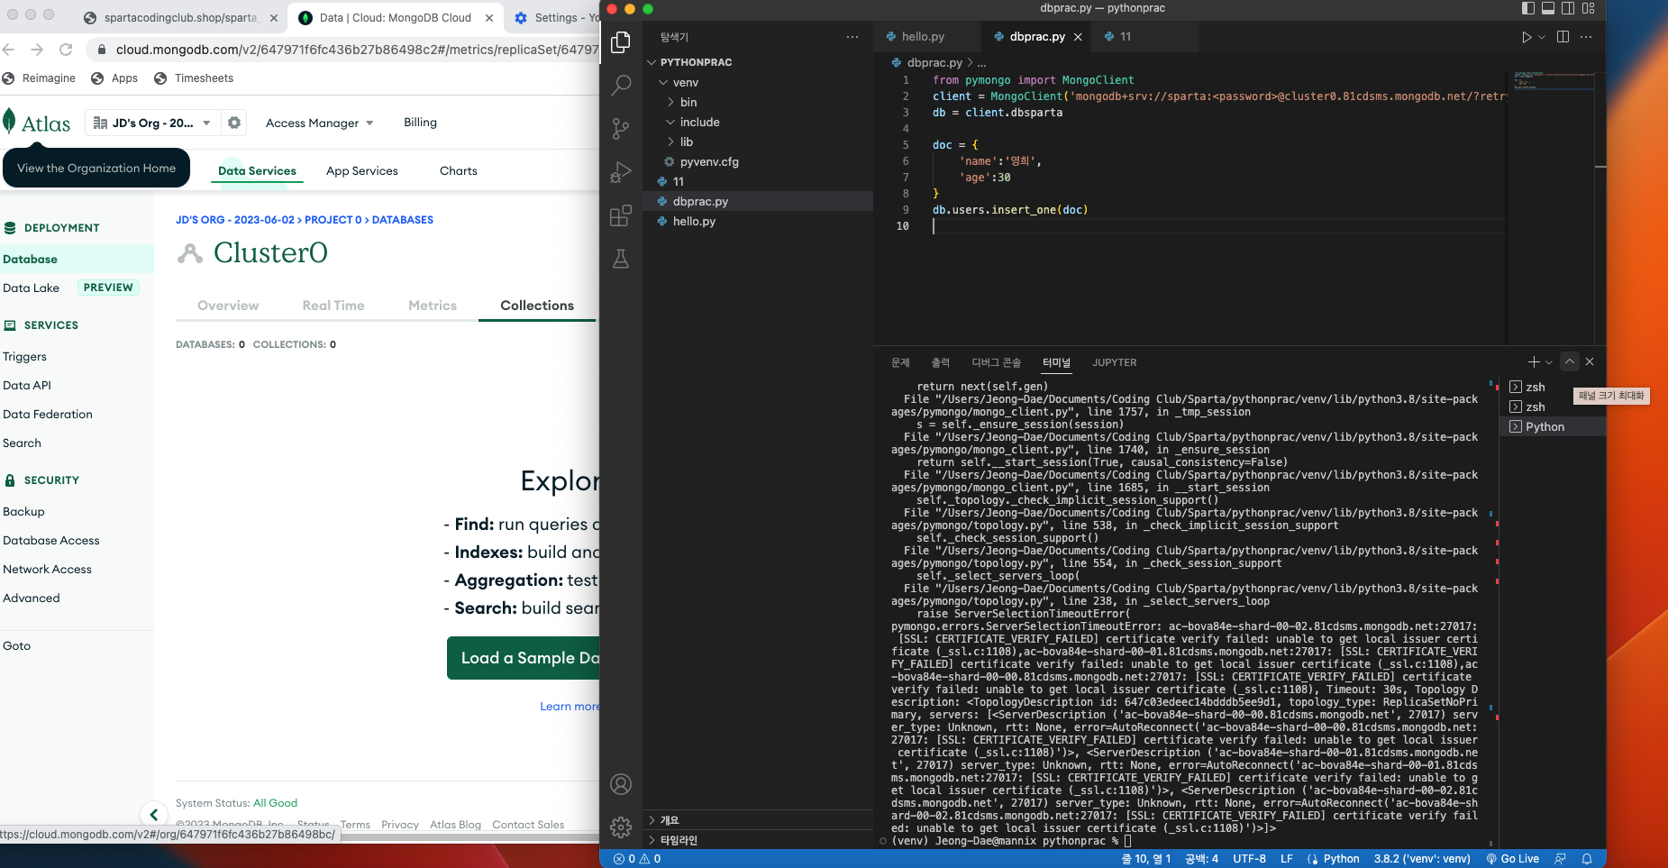This screenshot has width=1668, height=868.
Task: Open editor More Actions ellipsis menu
Action: 1586,37
